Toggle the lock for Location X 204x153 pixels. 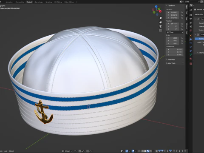point(182,12)
